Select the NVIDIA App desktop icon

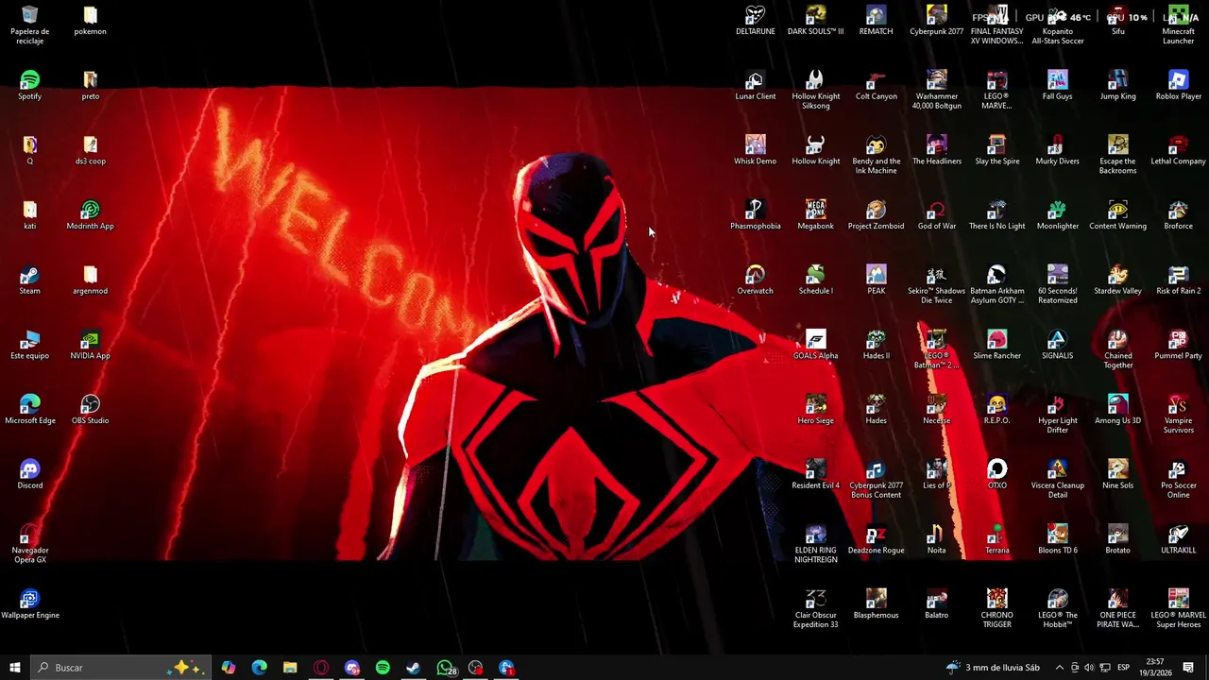(x=90, y=345)
